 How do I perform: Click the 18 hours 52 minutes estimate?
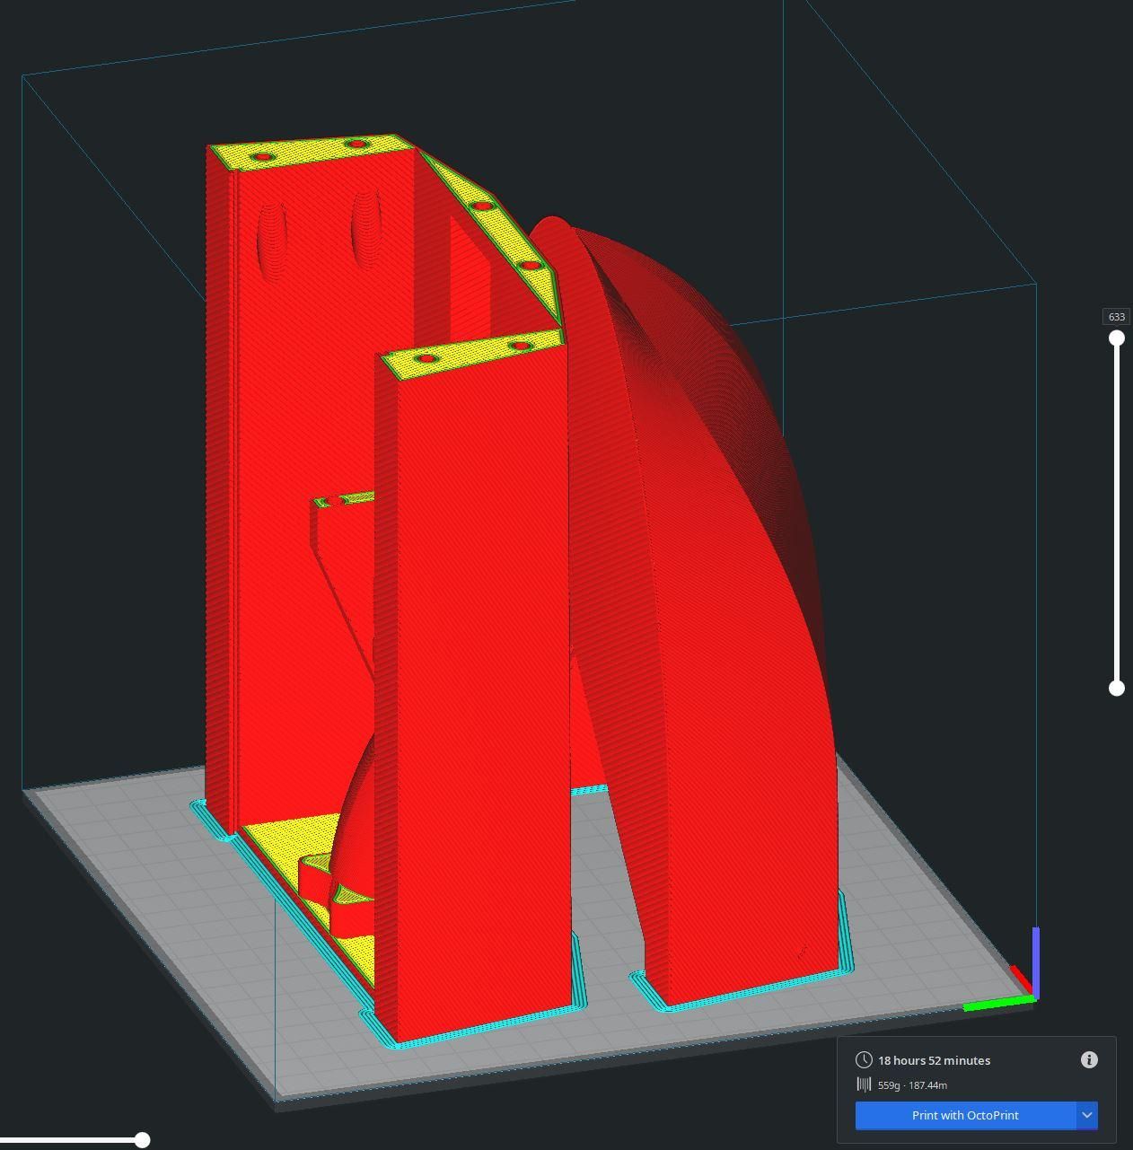[934, 1060]
